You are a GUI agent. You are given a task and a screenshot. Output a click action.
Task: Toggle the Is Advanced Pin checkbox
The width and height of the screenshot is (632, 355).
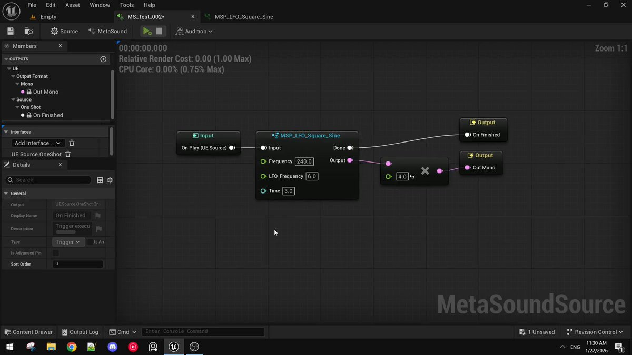[56, 253]
